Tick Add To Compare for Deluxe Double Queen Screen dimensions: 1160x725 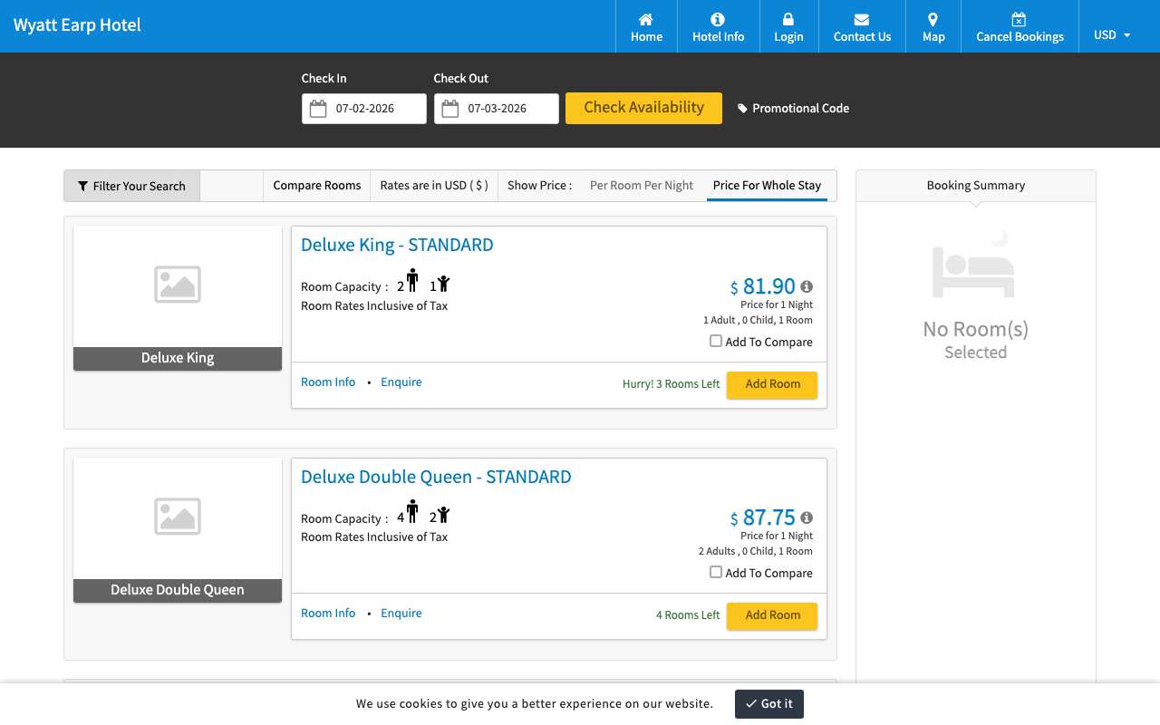click(x=716, y=572)
